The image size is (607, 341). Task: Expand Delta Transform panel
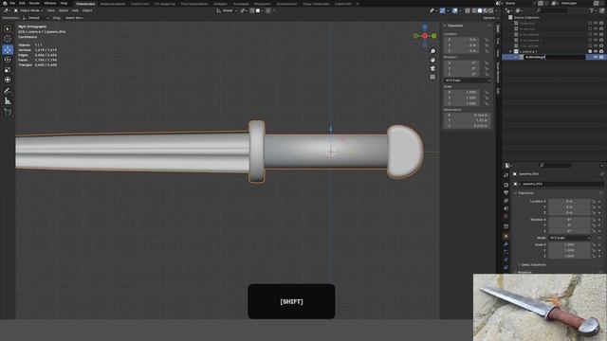[533, 265]
